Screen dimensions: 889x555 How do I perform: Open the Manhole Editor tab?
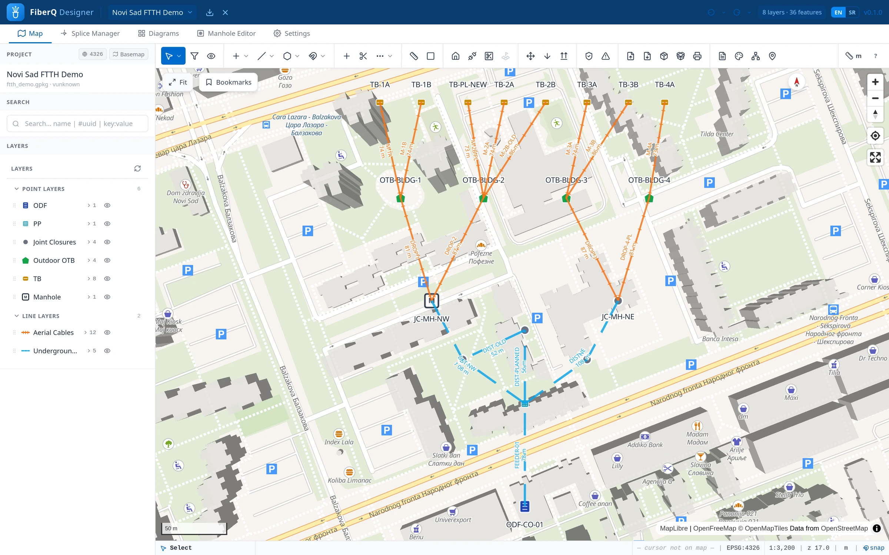coord(226,33)
